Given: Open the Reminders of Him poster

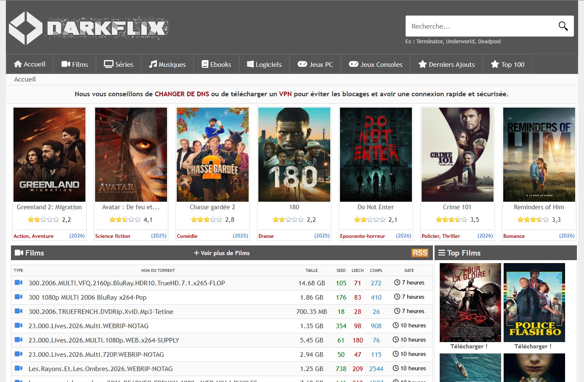Looking at the screenshot, I should point(539,155).
